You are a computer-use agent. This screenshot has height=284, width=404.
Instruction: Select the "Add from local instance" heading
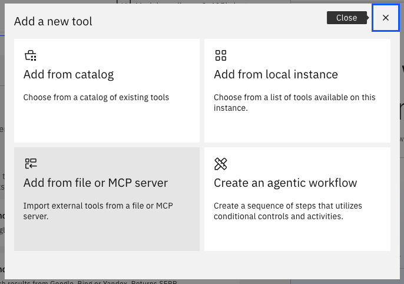(x=276, y=75)
